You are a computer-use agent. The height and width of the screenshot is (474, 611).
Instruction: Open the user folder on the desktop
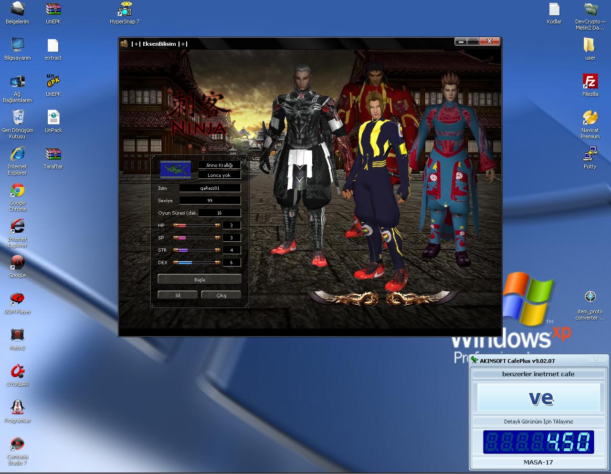pyautogui.click(x=590, y=49)
